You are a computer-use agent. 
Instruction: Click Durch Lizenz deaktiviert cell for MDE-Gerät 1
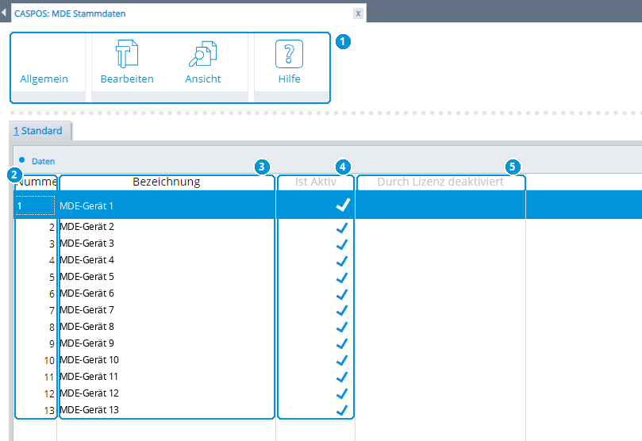click(x=440, y=205)
